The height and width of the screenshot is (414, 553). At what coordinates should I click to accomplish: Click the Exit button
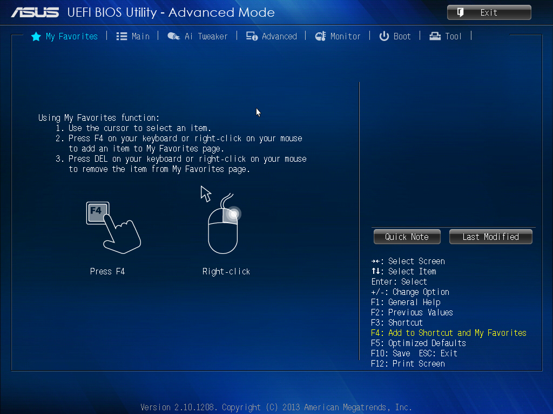point(489,12)
